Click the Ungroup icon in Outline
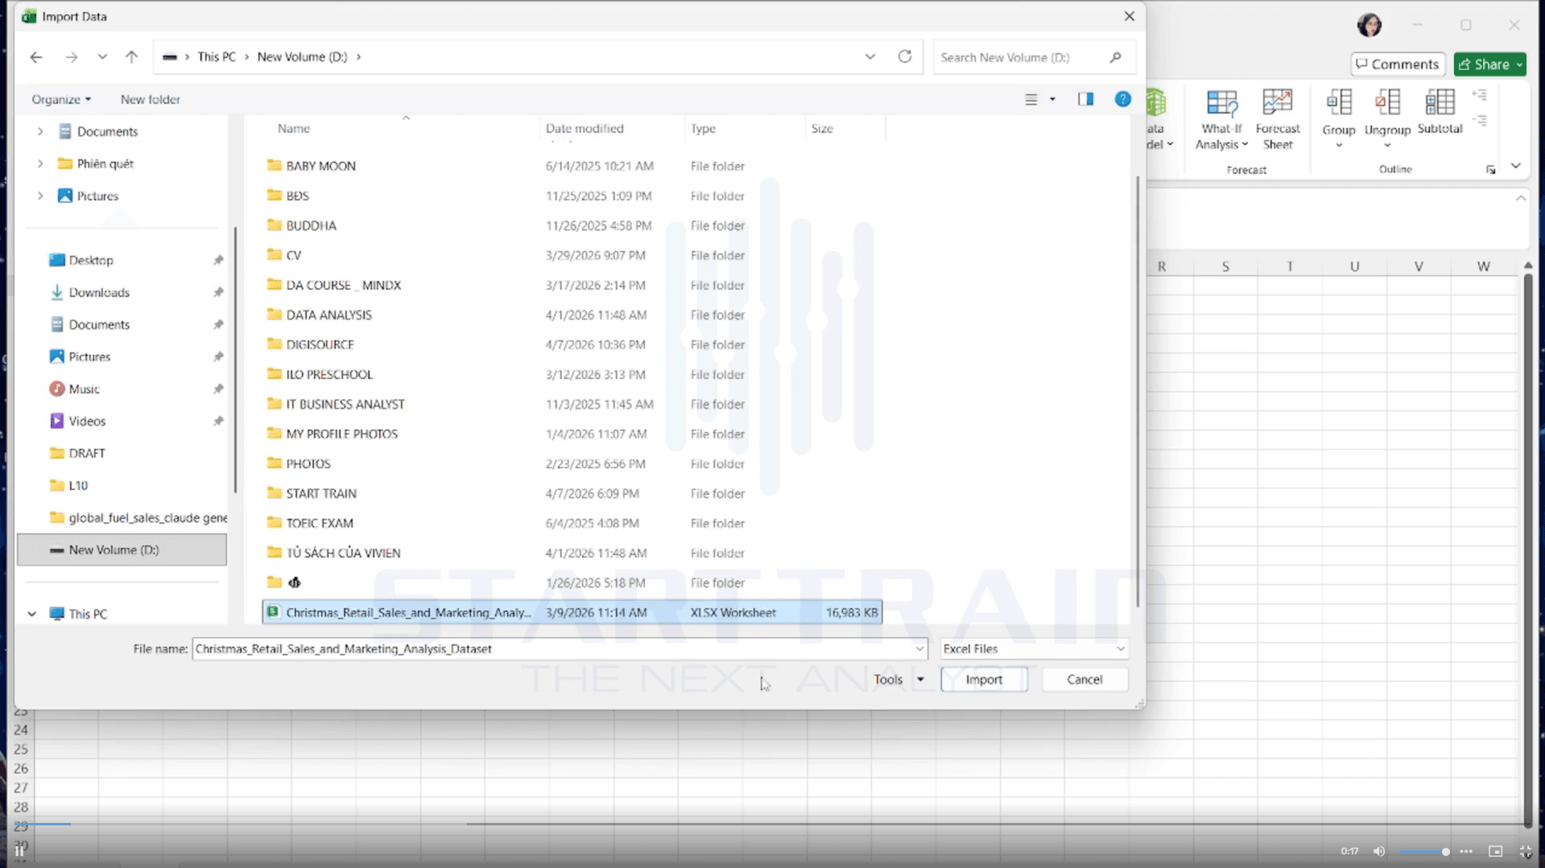Viewport: 1545px width, 868px height. tap(1387, 118)
